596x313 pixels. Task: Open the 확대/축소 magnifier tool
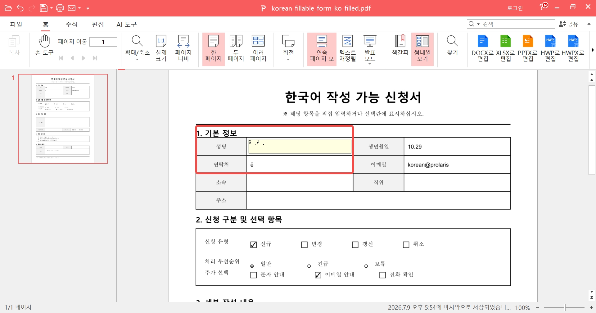137,45
